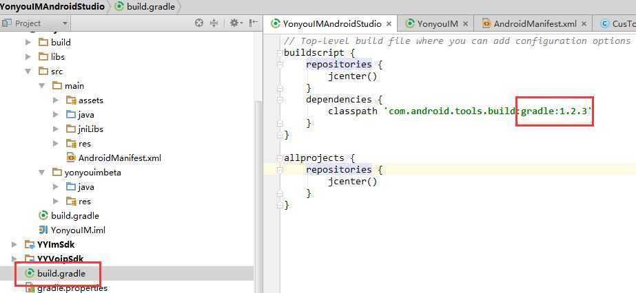This screenshot has height=293, width=636.
Task: Expand the YYVoipSdk module
Action: point(14,259)
